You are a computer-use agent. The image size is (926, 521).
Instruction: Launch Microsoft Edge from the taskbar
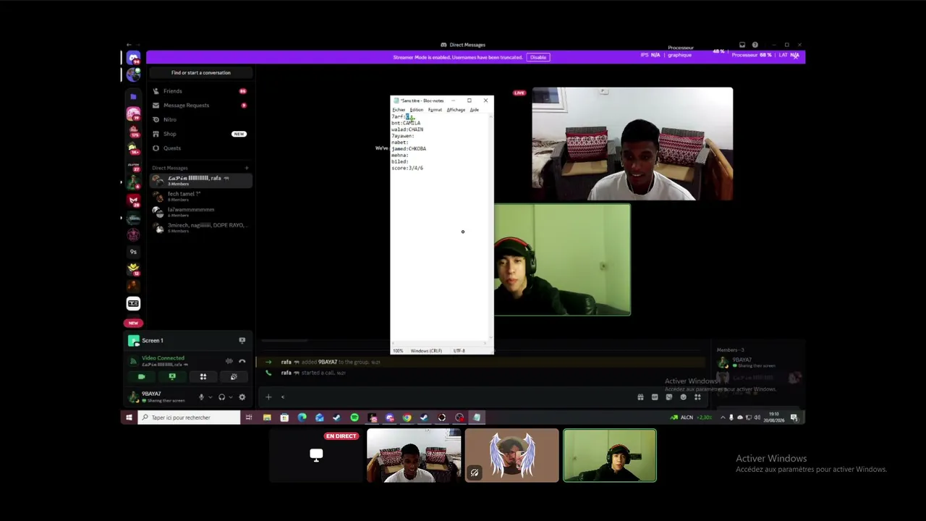(x=302, y=418)
